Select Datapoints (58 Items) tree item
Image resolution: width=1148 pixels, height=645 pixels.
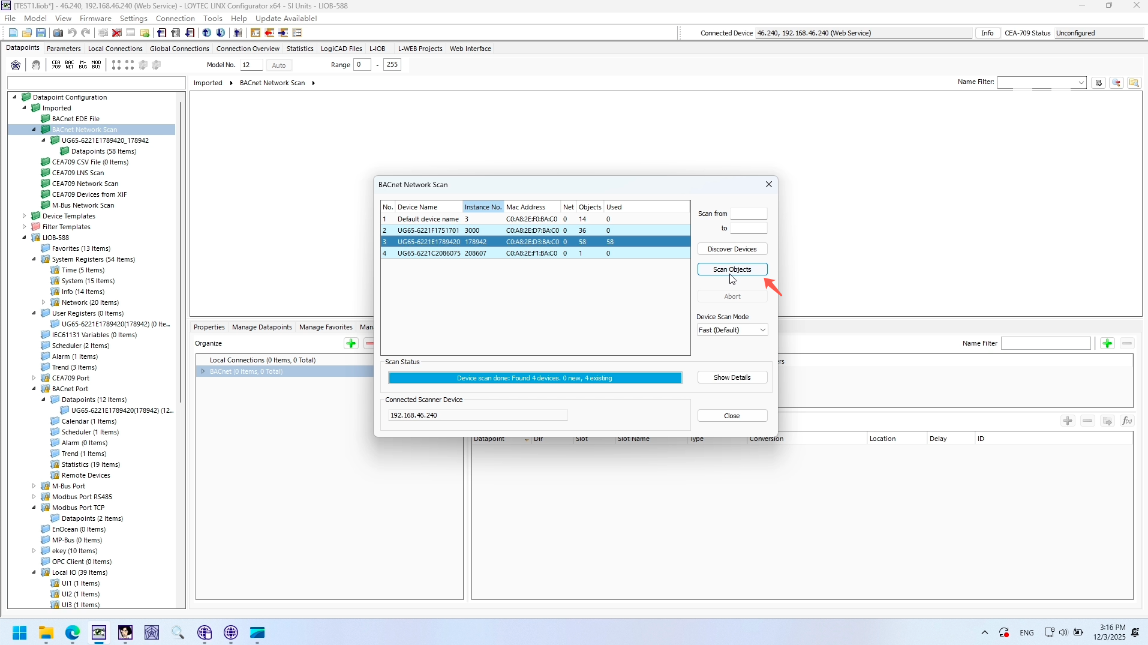[103, 151]
